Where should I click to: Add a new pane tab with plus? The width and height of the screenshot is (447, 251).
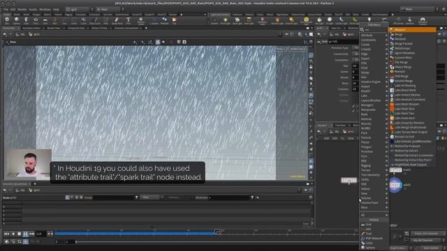(x=146, y=28)
